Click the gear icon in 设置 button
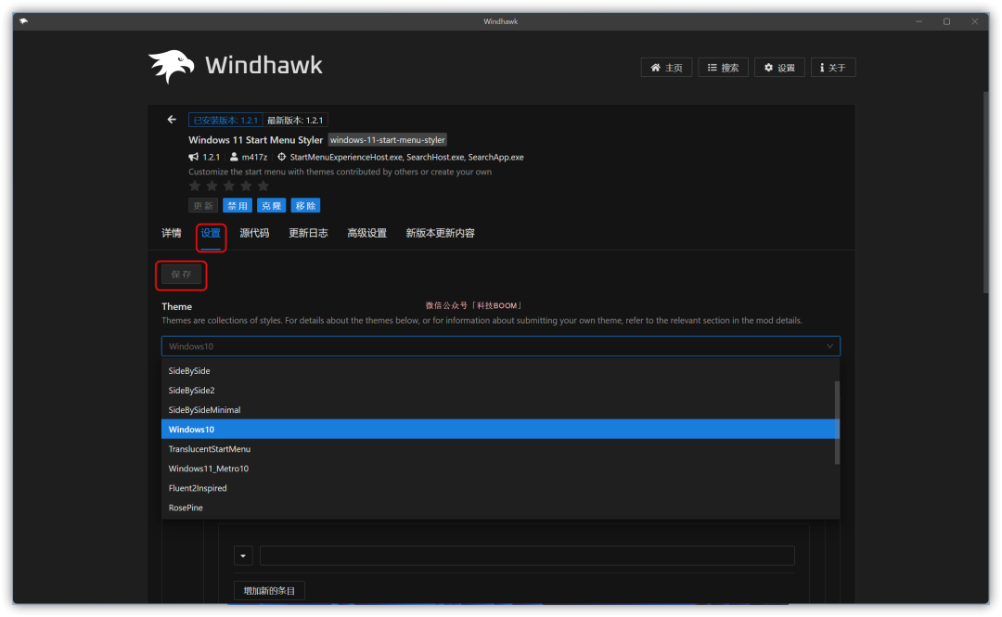 (769, 68)
